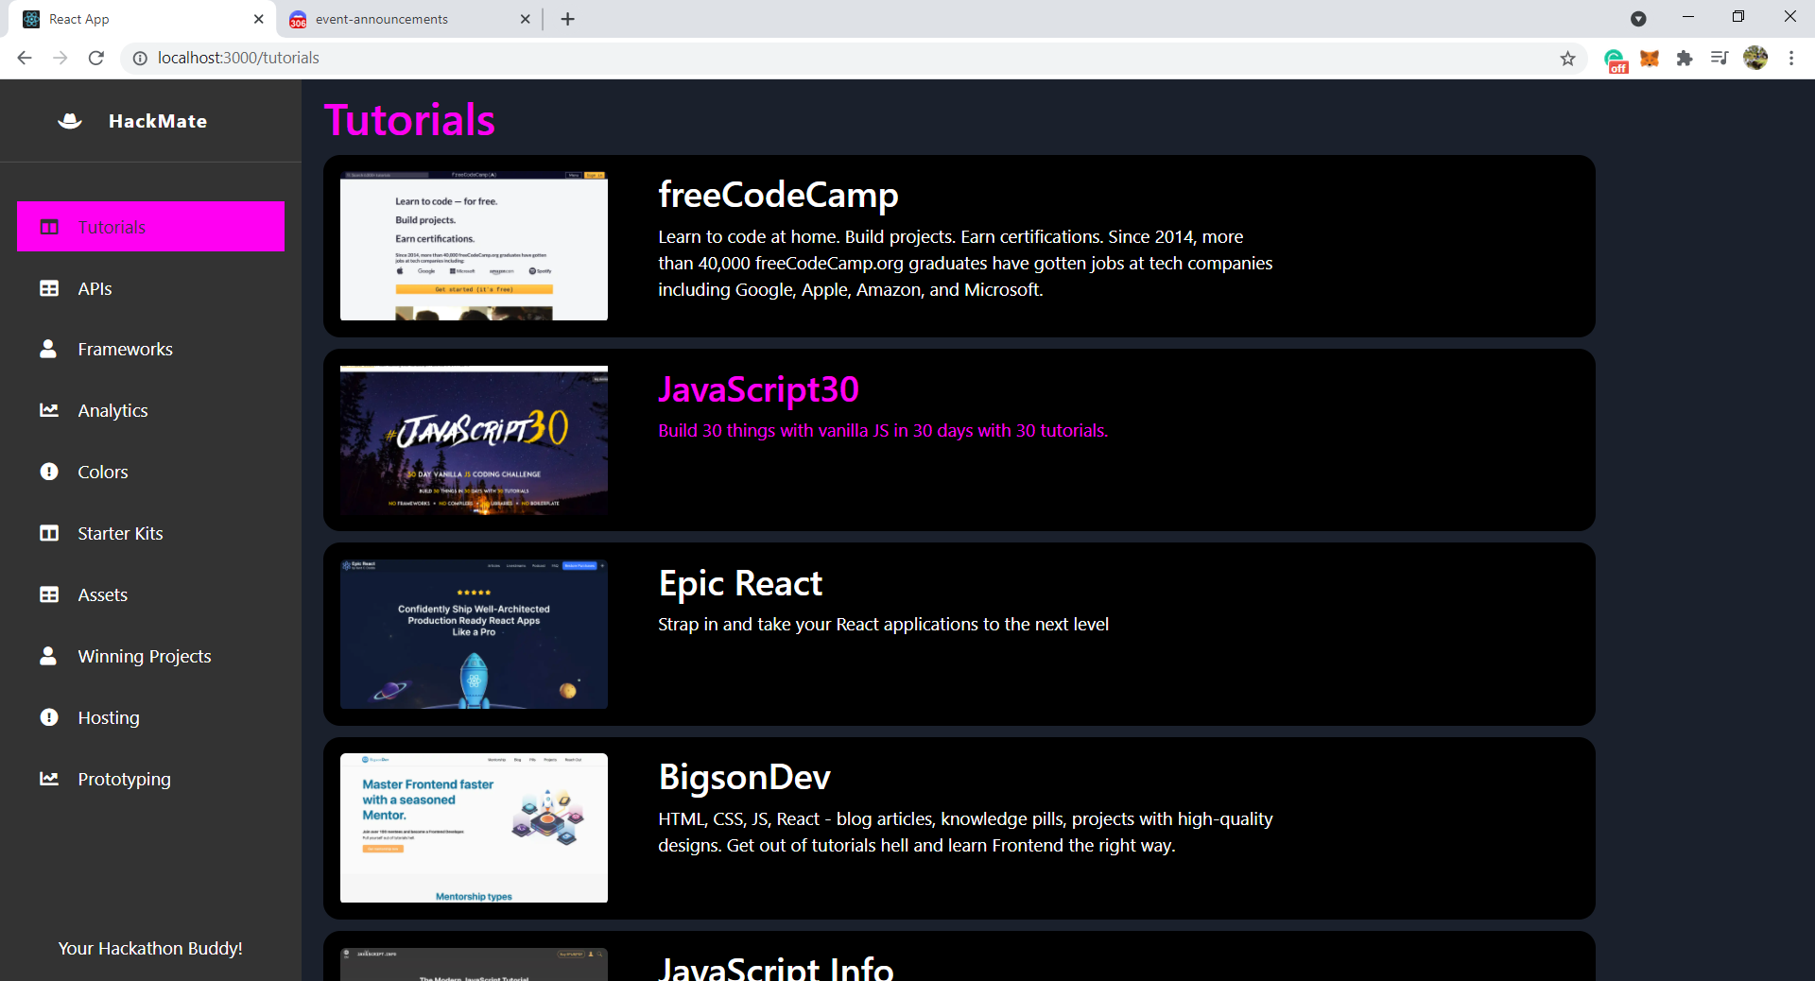Click the Tutorials page heading

point(409,120)
